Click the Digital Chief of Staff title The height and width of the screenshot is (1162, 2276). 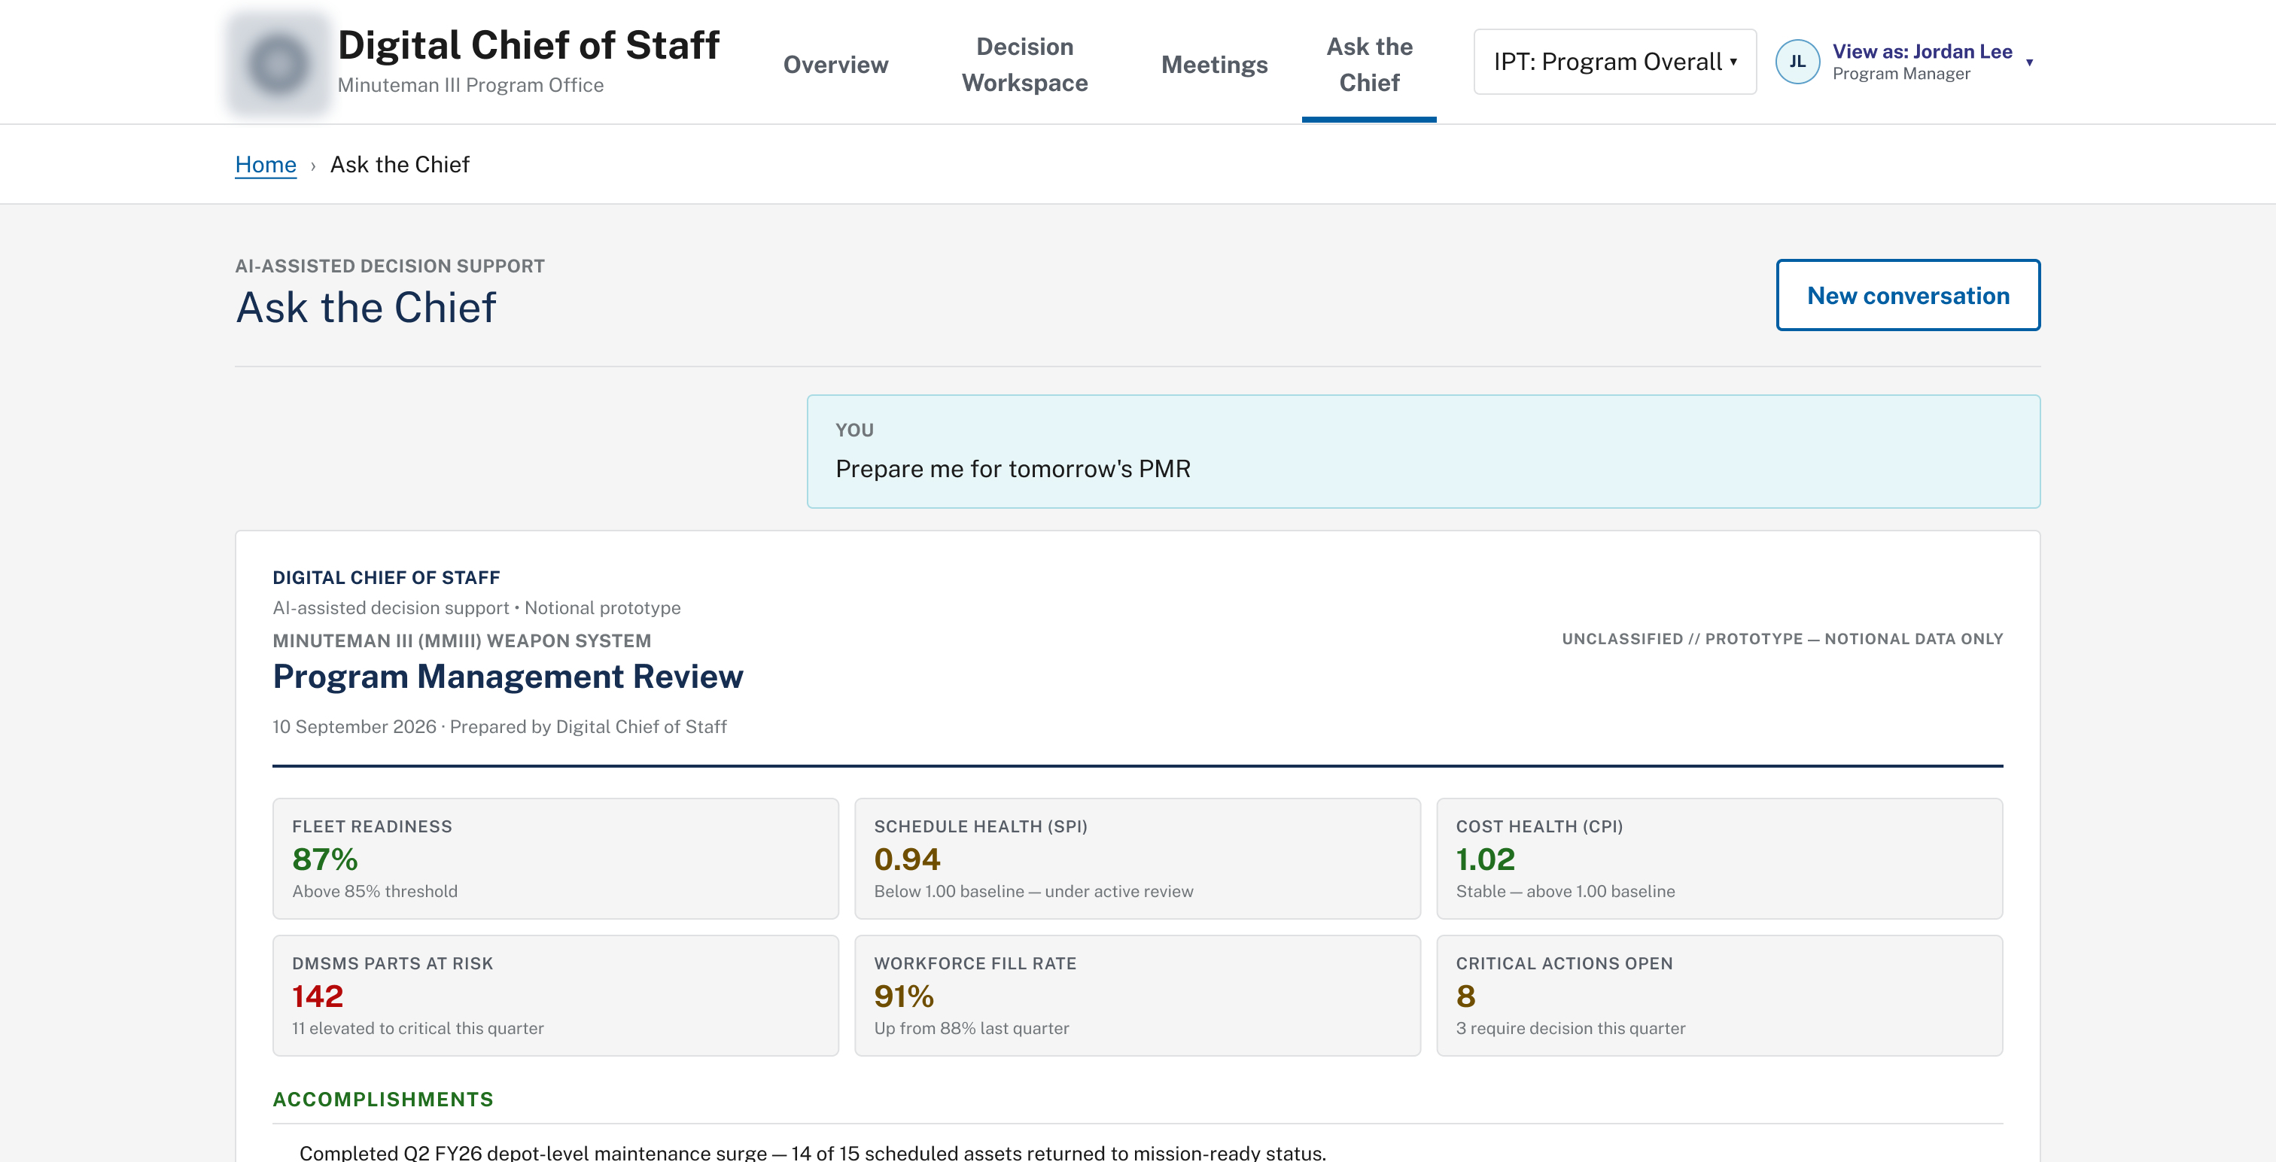528,45
